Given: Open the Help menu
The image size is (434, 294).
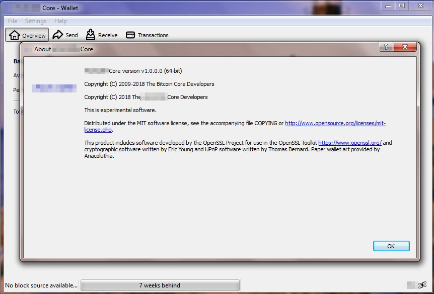Looking at the screenshot, I should click(x=60, y=21).
